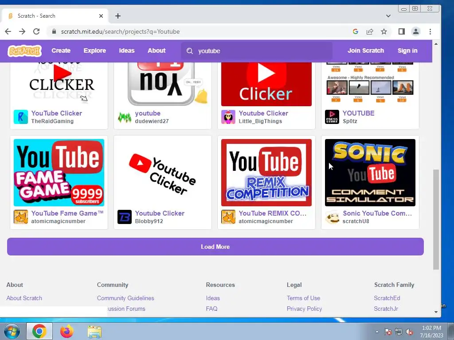Viewport: 454px width, 340px height.
Task: Open the Sonic YouTube Com... project title
Action: pos(377,213)
